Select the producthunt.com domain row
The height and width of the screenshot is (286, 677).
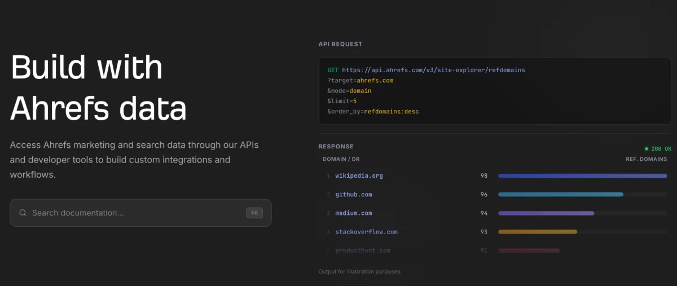[x=495, y=250]
